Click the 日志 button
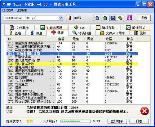Screen dimensions: 155x127 click(x=139, y=121)
